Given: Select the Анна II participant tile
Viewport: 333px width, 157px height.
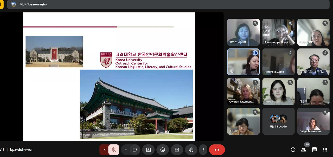Looking at the screenshot, I should [x=278, y=91].
